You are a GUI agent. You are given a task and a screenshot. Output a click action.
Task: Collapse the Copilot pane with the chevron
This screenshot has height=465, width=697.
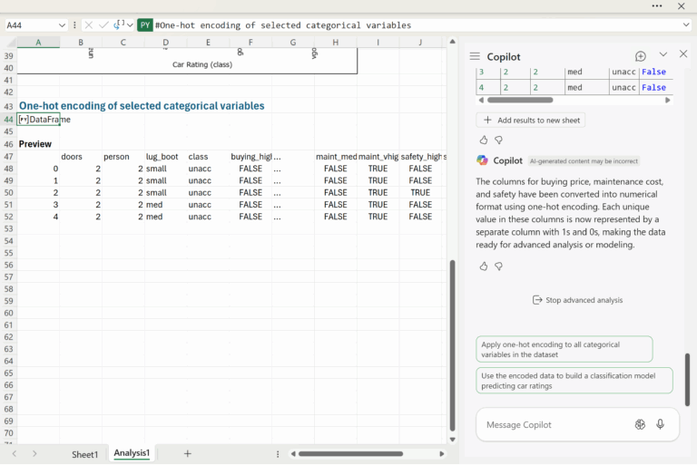pos(663,55)
